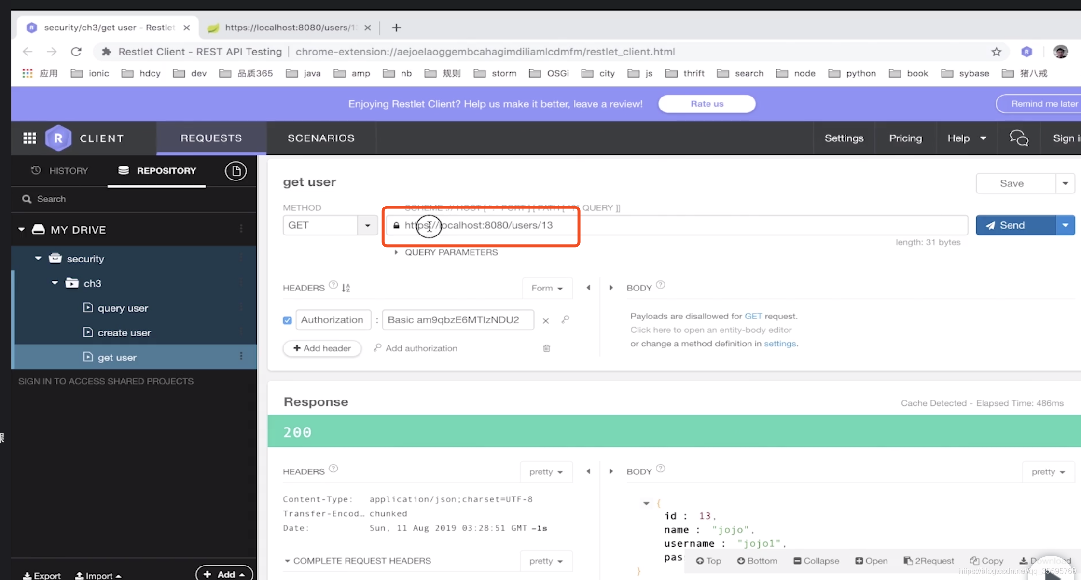The height and width of the screenshot is (580, 1081).
Task: Open response headers pretty dropdown
Action: pos(546,472)
